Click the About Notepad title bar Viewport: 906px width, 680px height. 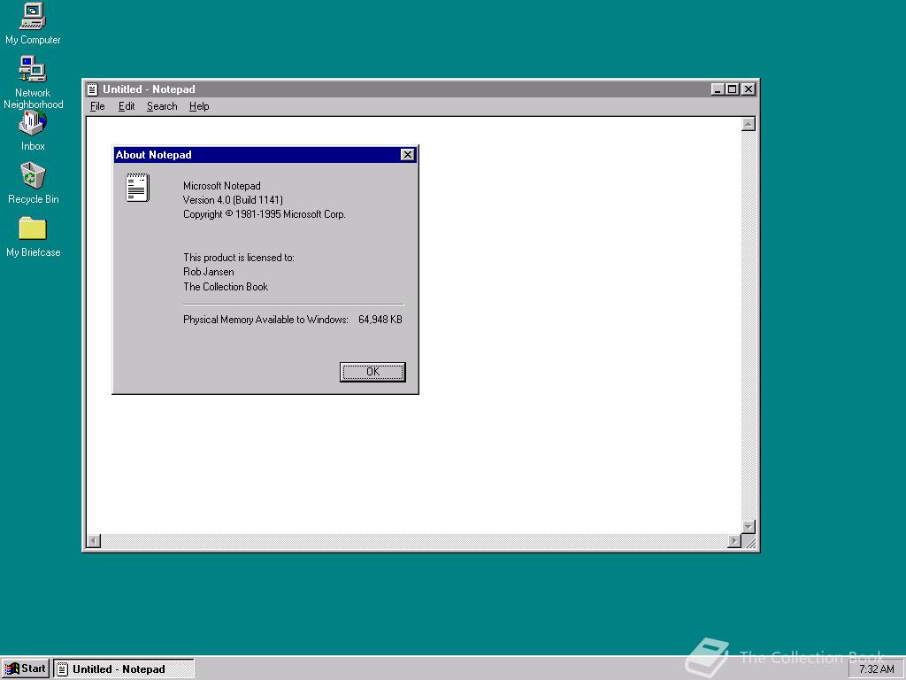point(265,154)
